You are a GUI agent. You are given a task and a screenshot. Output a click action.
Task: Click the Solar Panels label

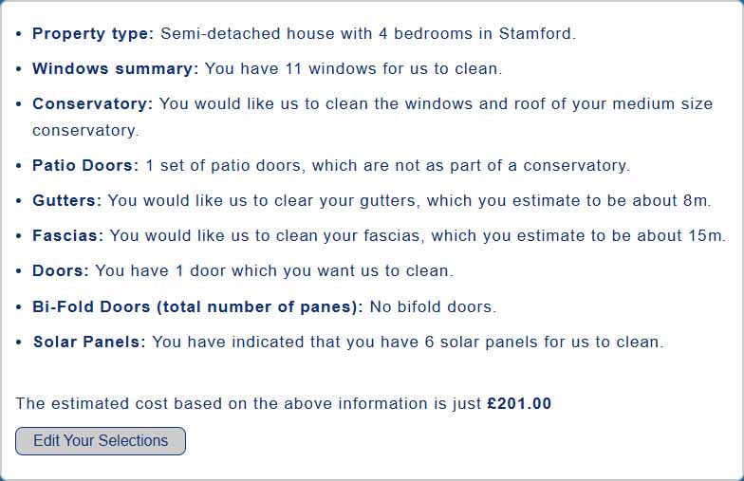89,342
